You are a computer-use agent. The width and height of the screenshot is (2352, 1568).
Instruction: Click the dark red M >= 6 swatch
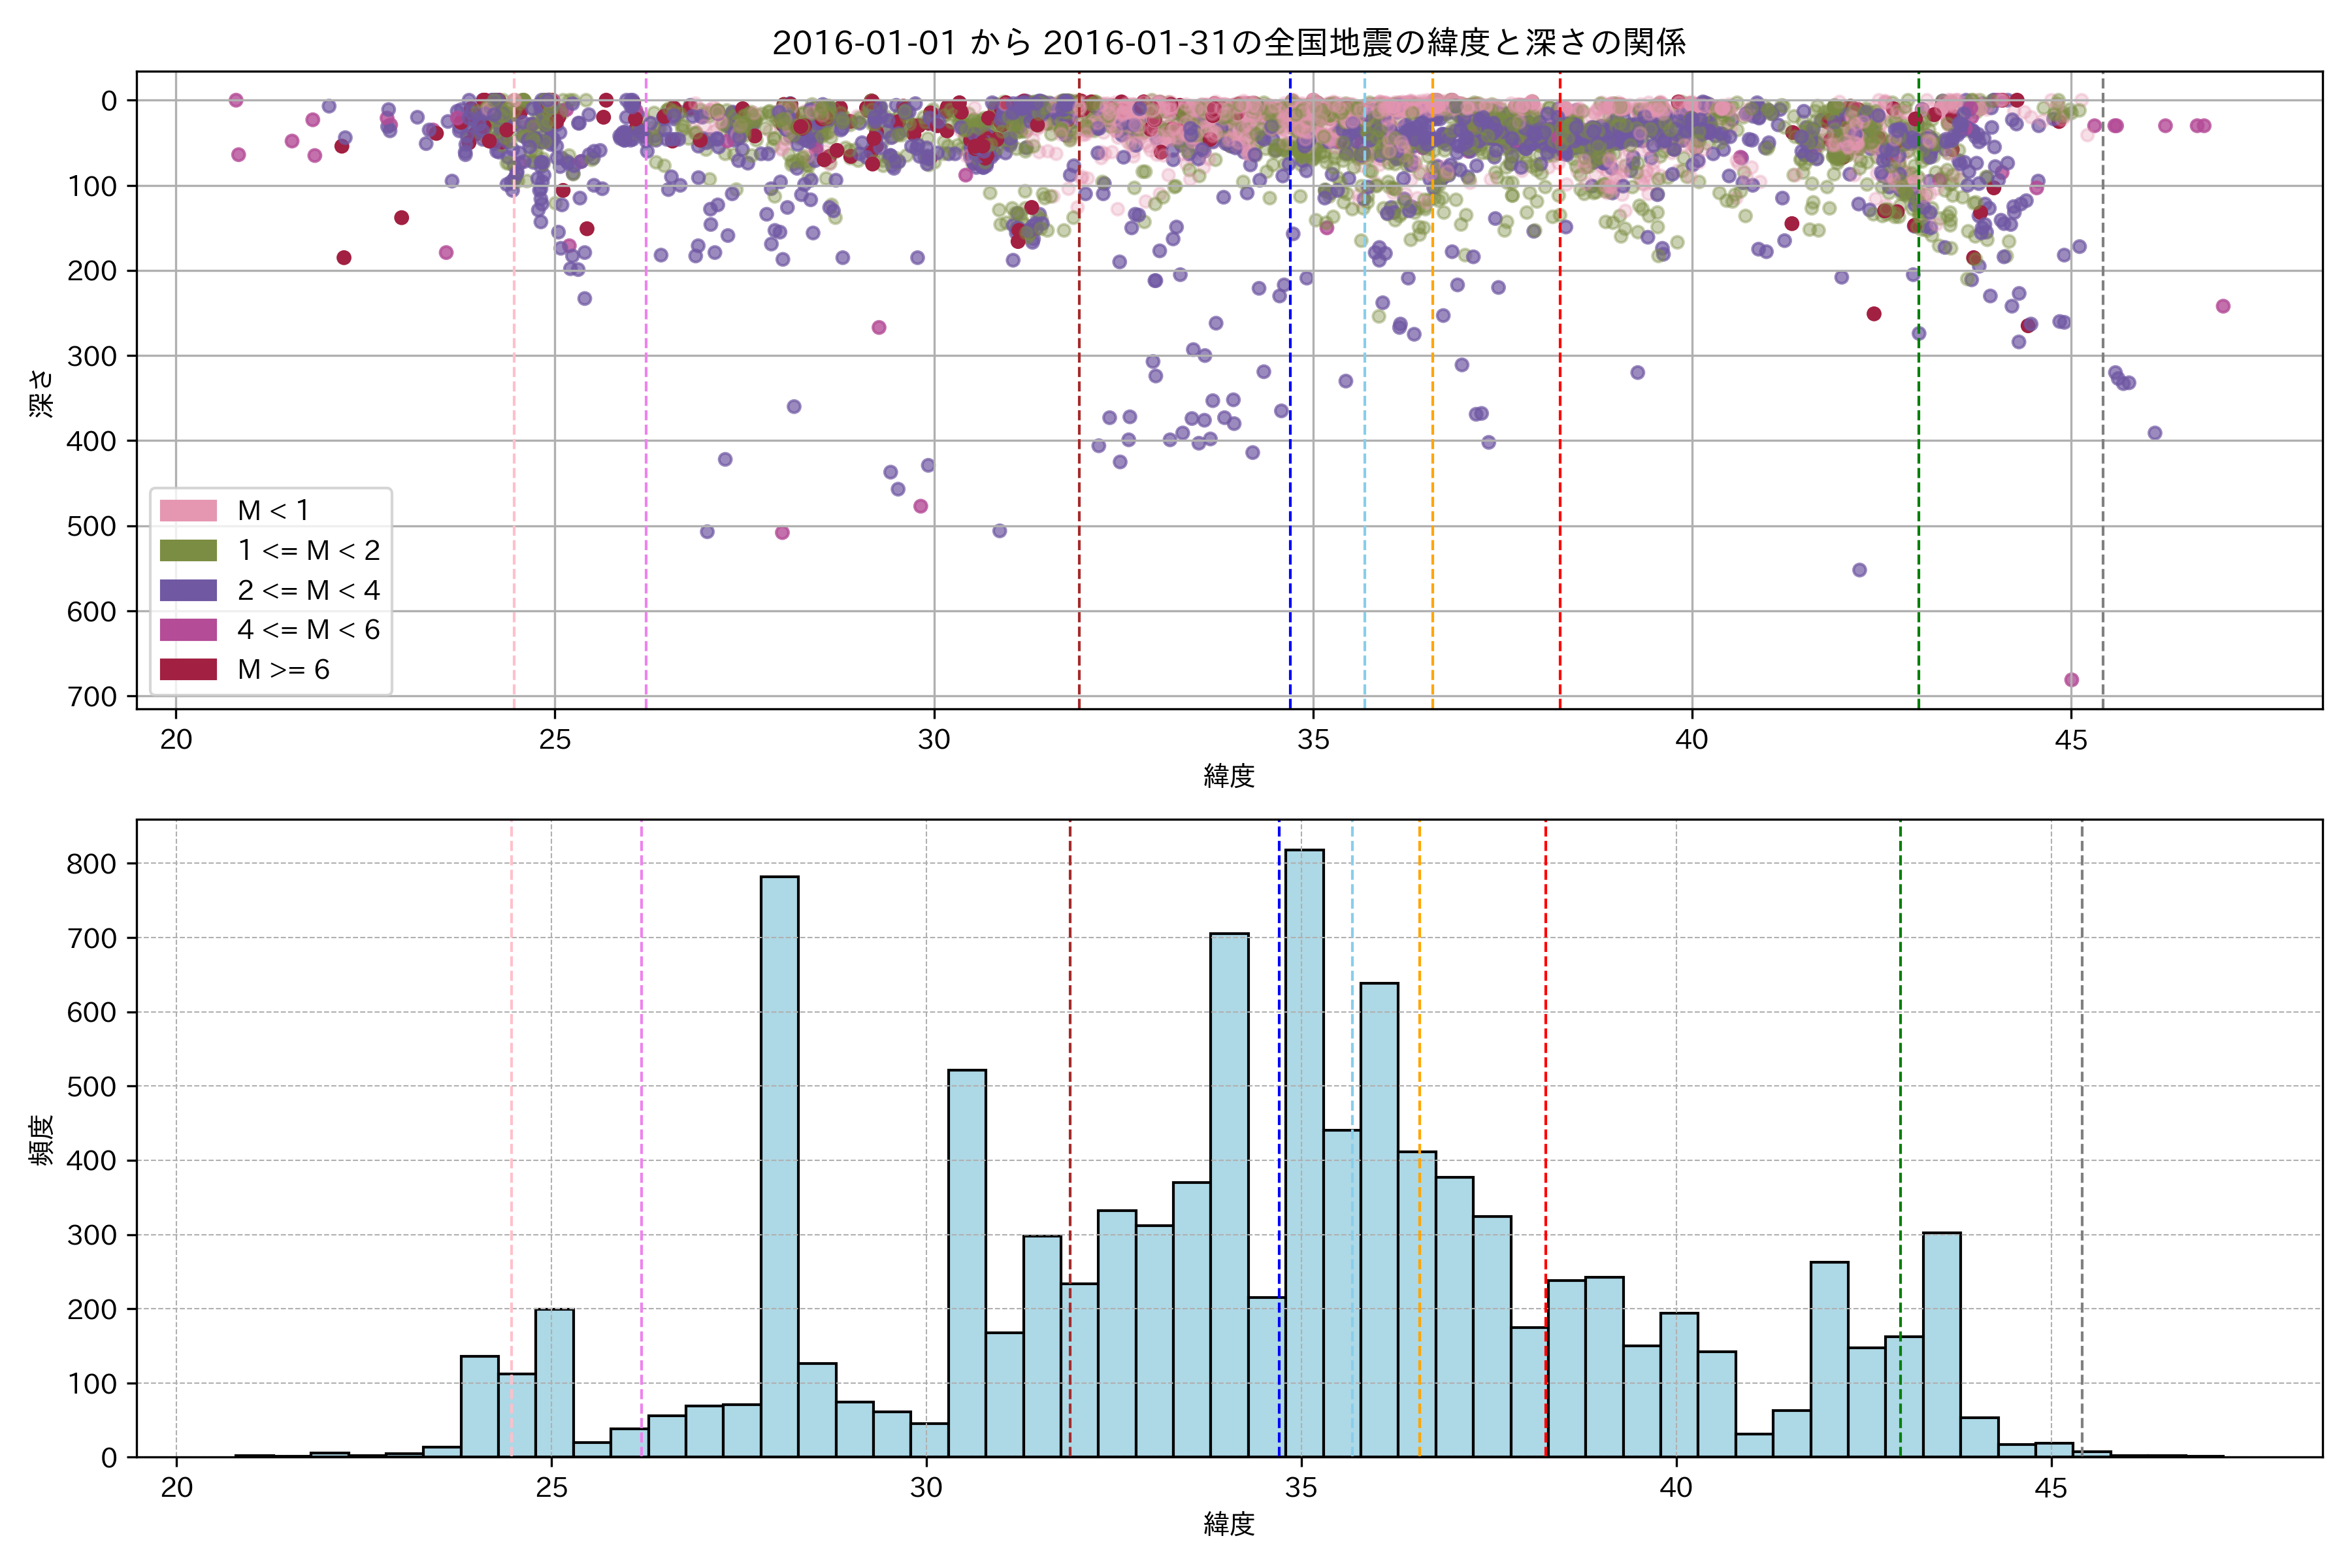[188, 669]
